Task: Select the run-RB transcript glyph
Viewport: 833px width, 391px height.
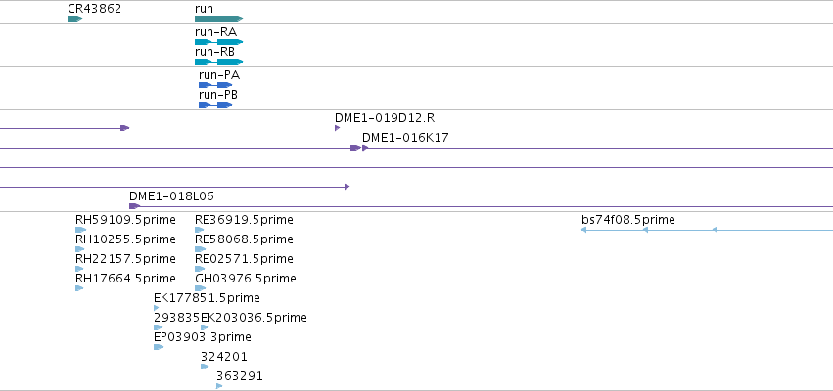Action: (219, 62)
